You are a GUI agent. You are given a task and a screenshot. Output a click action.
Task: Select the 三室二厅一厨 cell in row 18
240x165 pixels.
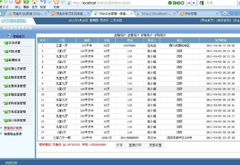coord(62,138)
